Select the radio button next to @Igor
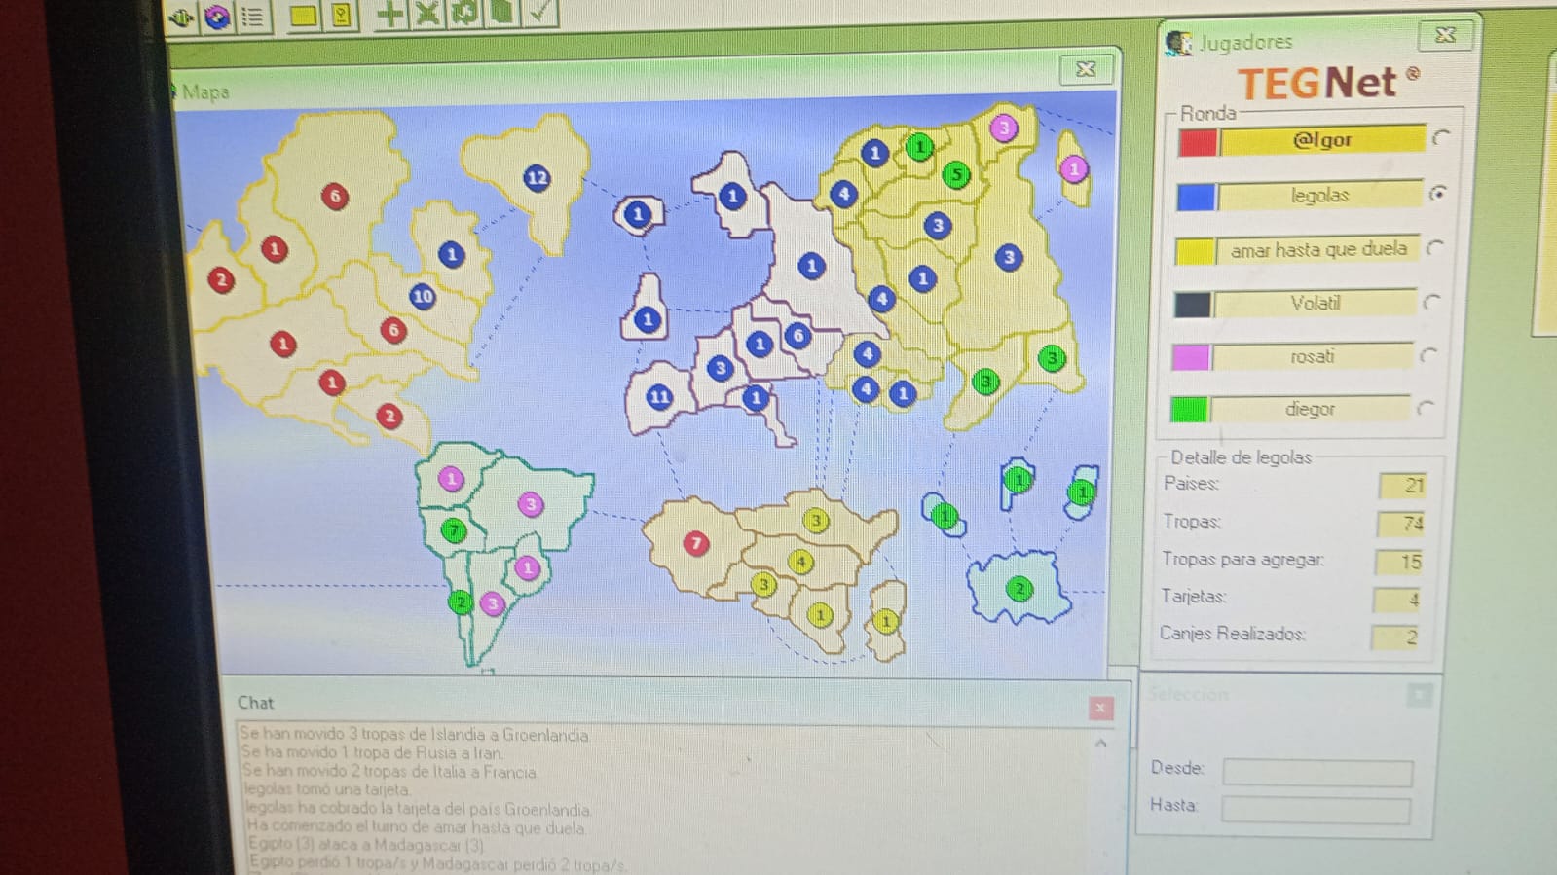Image resolution: width=1557 pixels, height=875 pixels. [x=1441, y=138]
